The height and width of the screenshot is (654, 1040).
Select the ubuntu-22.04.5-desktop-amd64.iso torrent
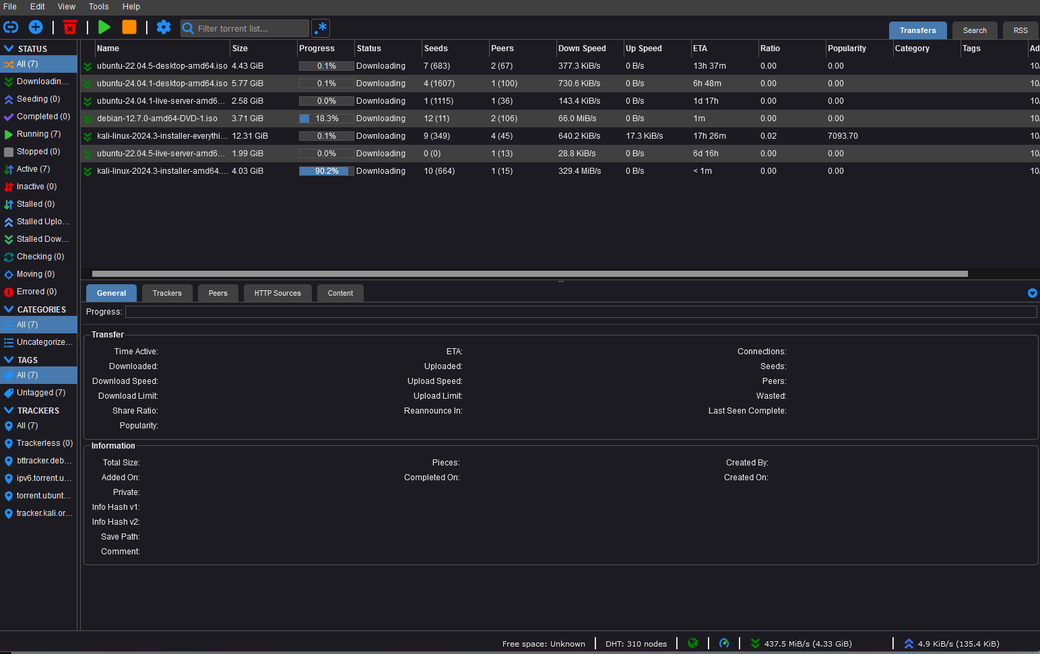point(560,66)
